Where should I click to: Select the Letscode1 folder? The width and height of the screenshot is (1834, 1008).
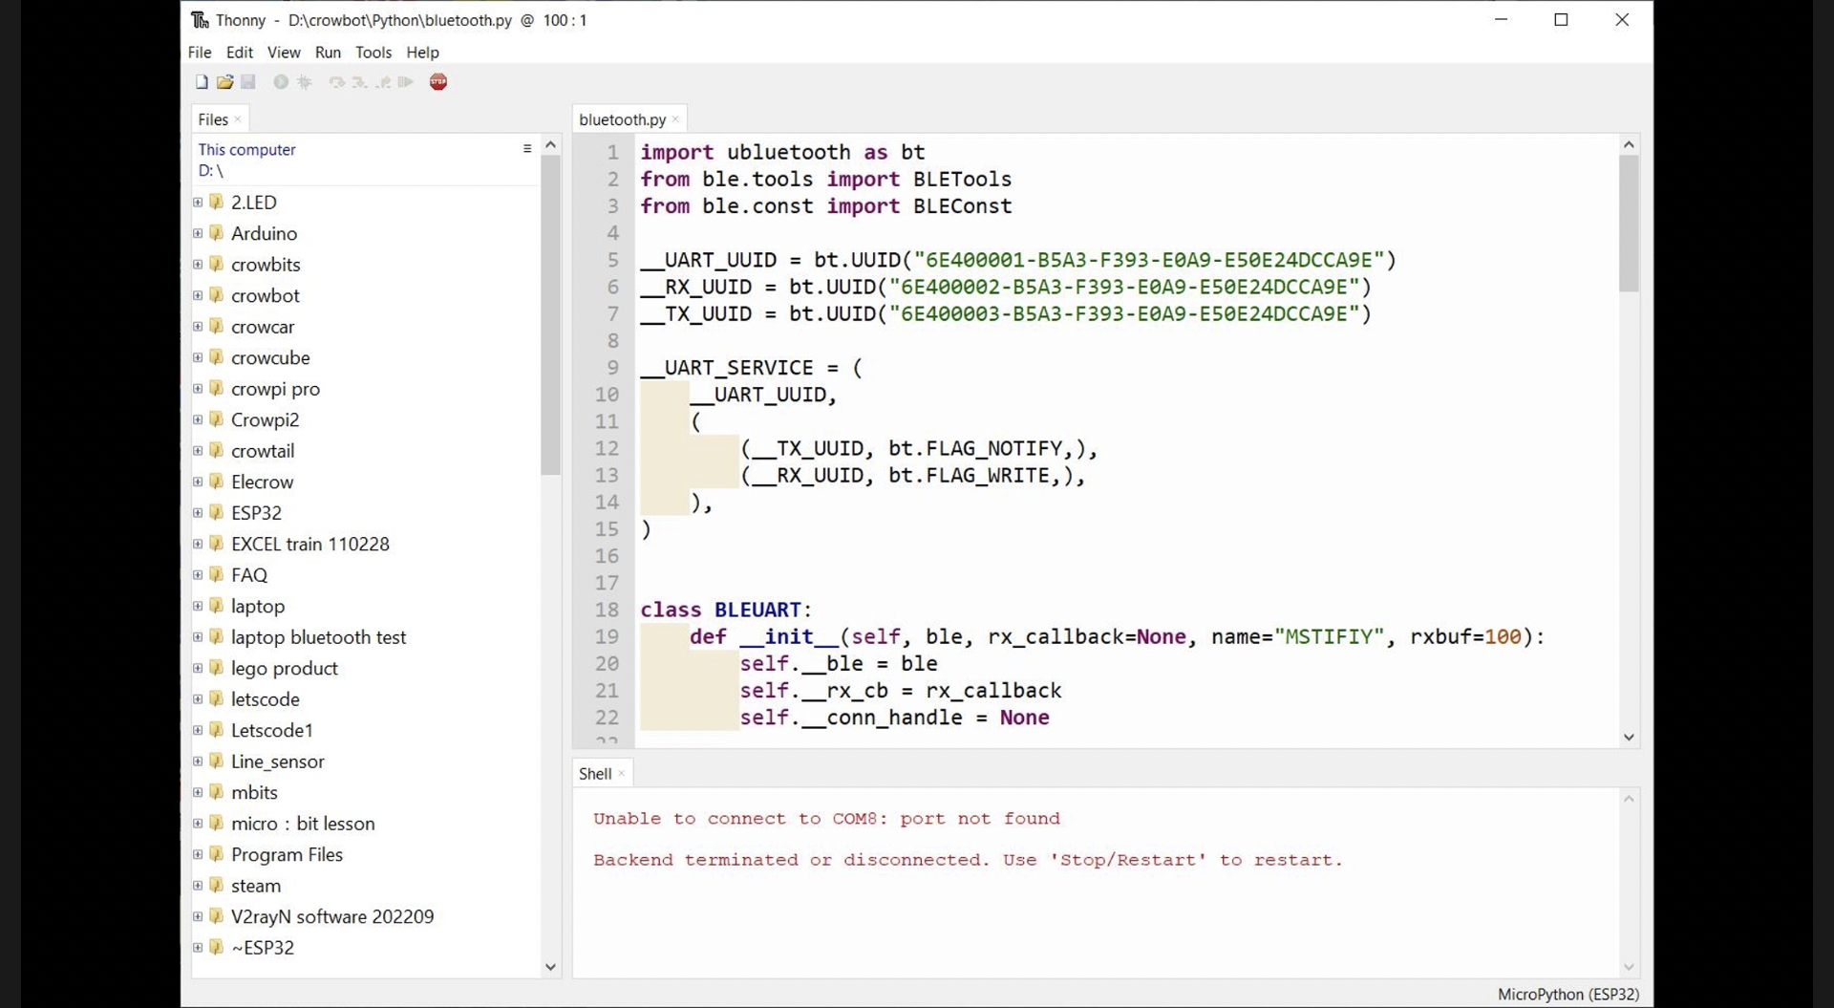click(x=272, y=730)
